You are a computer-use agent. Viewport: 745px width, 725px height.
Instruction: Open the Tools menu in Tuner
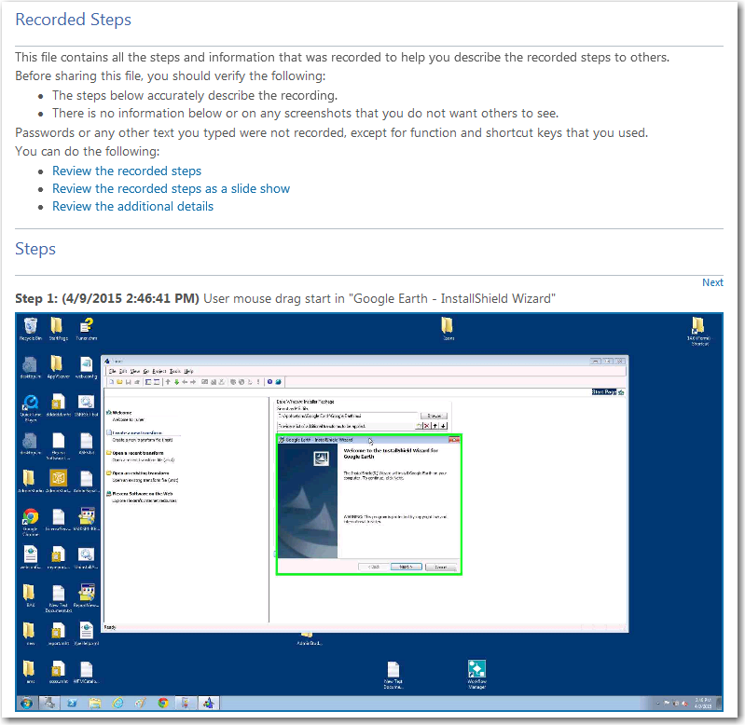pyautogui.click(x=174, y=371)
